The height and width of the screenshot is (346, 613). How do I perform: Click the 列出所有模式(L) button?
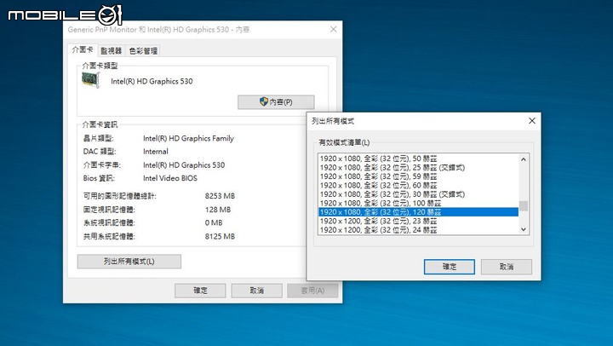tap(129, 262)
